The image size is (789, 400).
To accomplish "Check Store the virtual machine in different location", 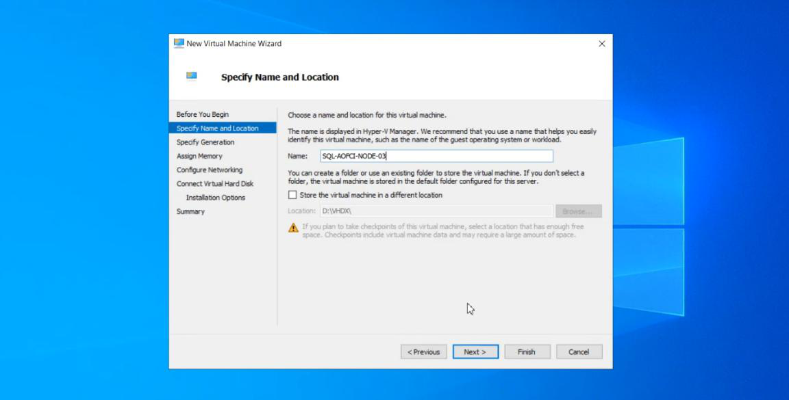I will (292, 195).
